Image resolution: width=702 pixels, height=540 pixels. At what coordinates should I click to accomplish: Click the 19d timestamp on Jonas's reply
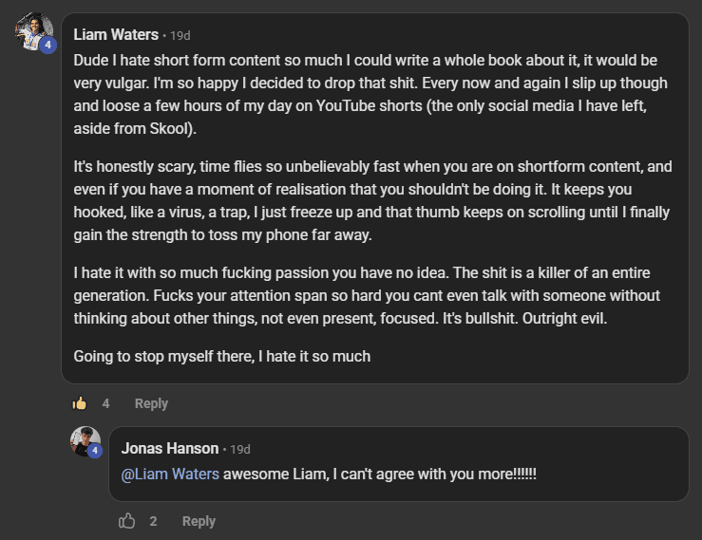point(240,449)
